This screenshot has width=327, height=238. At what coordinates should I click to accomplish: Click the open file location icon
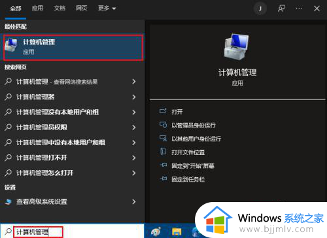[x=163, y=152]
